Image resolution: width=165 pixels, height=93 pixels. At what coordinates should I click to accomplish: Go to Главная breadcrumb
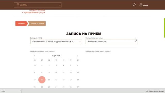click(21, 24)
